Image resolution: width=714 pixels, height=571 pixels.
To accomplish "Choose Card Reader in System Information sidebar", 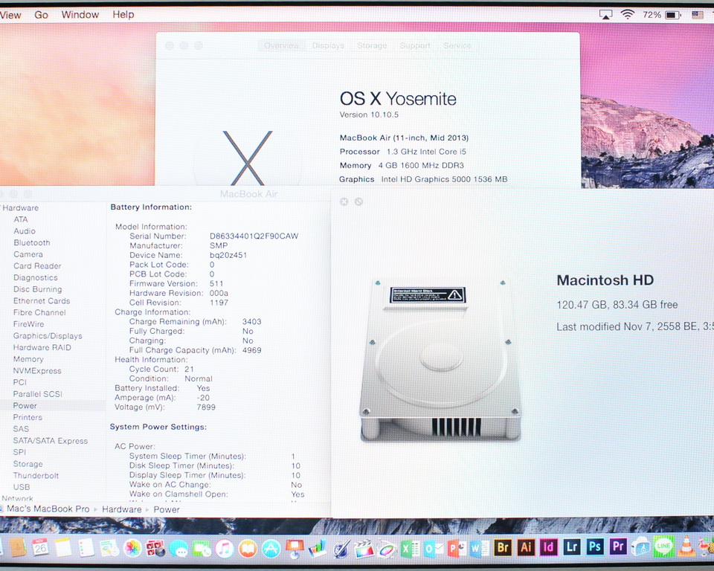I will tap(37, 266).
